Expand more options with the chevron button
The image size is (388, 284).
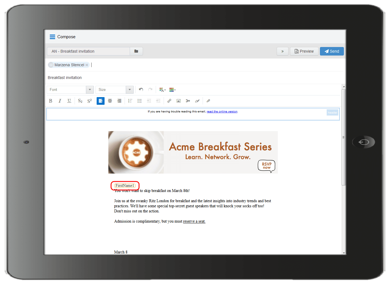coord(282,51)
